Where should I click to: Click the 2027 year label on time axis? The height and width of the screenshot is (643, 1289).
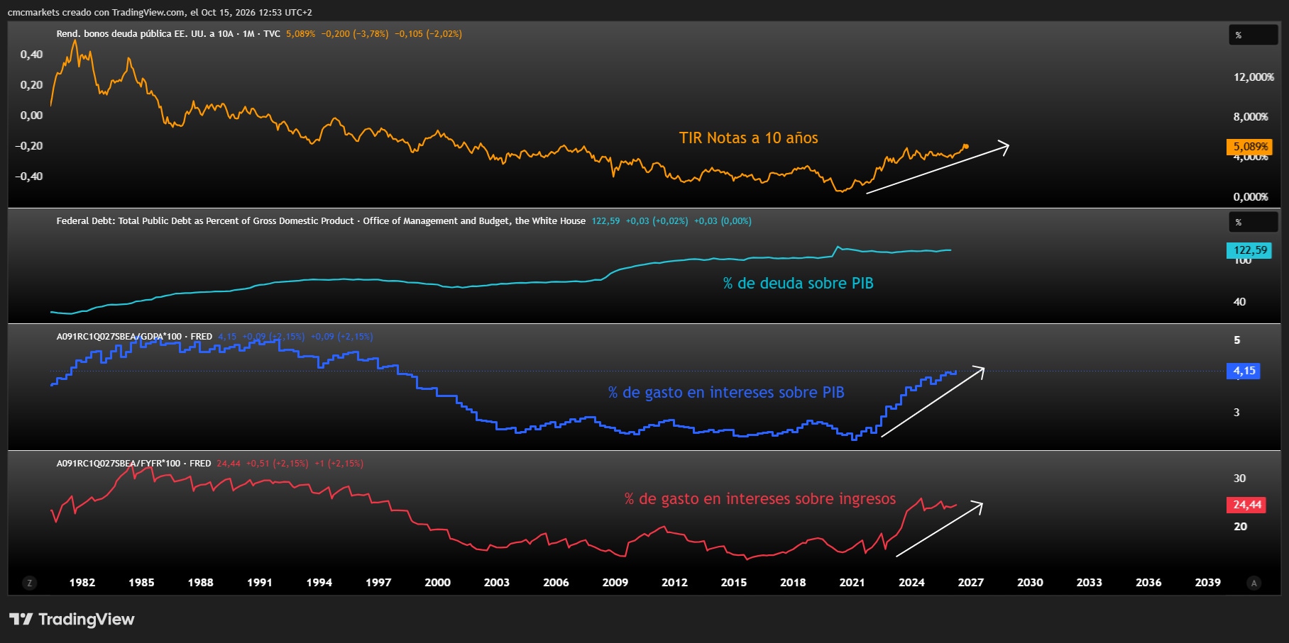click(970, 583)
